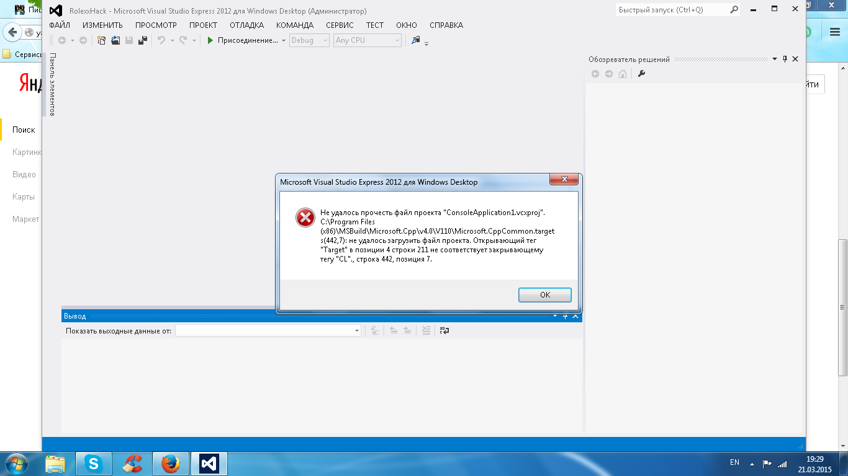Open the Показать выходные данные от dropdown
Viewport: 848px width, 476px height.
tap(268, 331)
